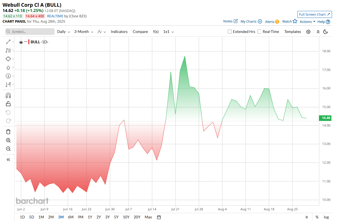
Task: Click Full Screen Chart button
Action: (x=315, y=15)
